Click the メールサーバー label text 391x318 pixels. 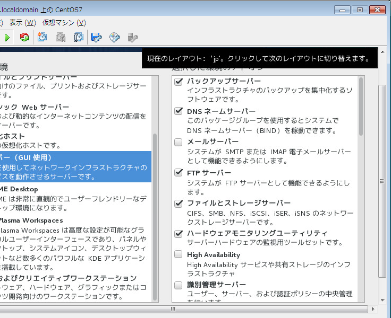213,142
